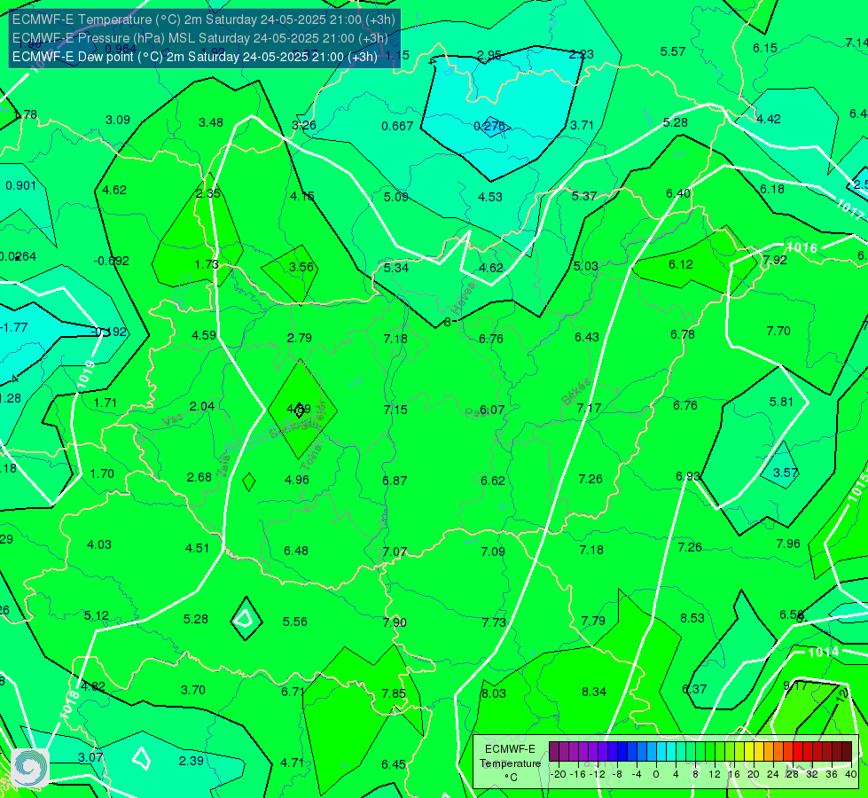Click the 4.03 data value
This screenshot has height=798, width=868.
pyautogui.click(x=99, y=545)
